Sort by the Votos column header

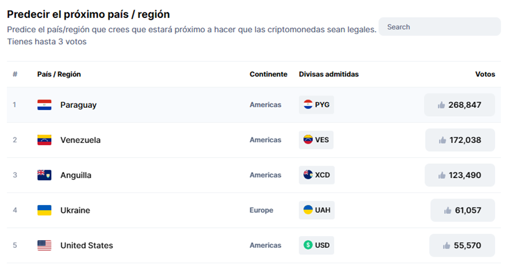485,74
